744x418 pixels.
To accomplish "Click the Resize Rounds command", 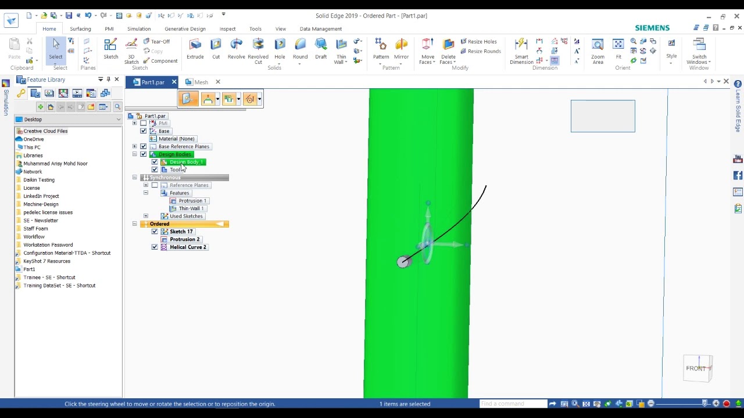I will pyautogui.click(x=480, y=51).
